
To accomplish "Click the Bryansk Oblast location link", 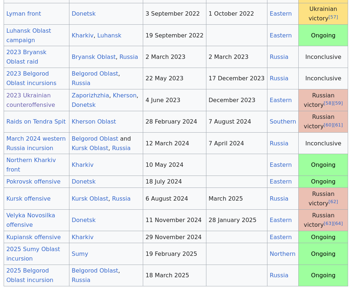I will pyautogui.click(x=93, y=57).
